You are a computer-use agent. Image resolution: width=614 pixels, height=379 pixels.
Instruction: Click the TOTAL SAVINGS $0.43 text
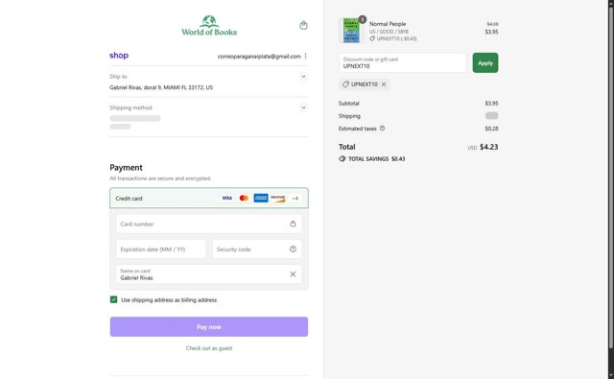[x=377, y=159]
